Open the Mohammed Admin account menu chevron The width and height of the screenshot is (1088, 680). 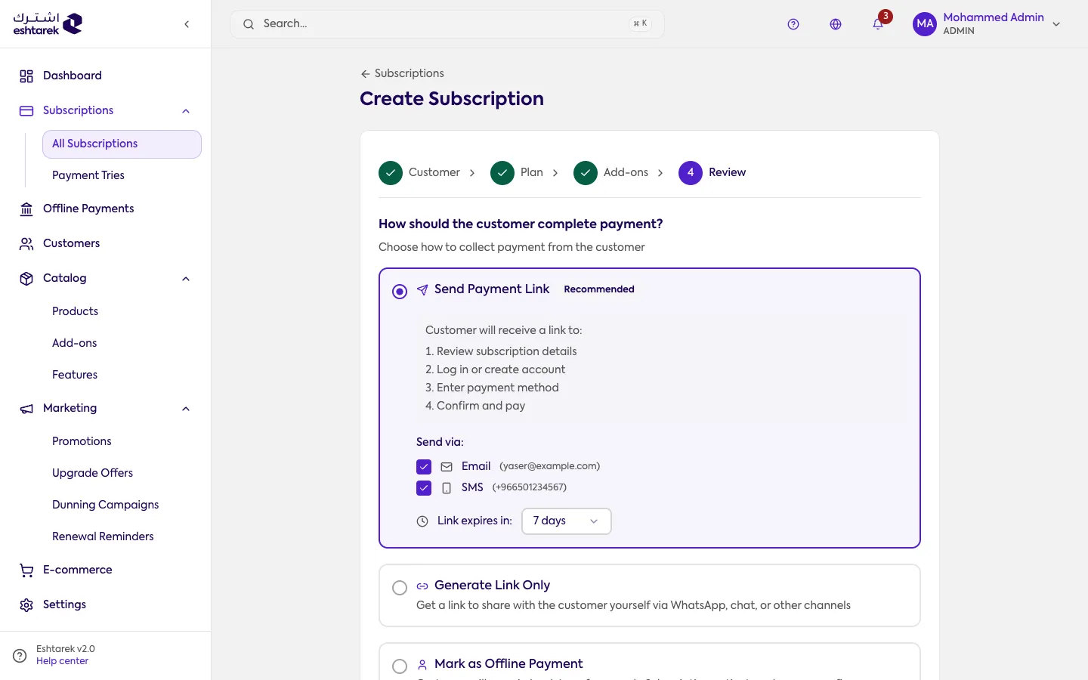1056,24
